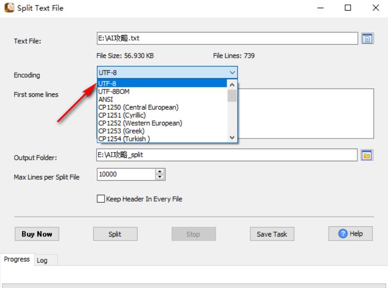
Task: Select CP1253 (Greek) encoding
Action: (x=162, y=131)
